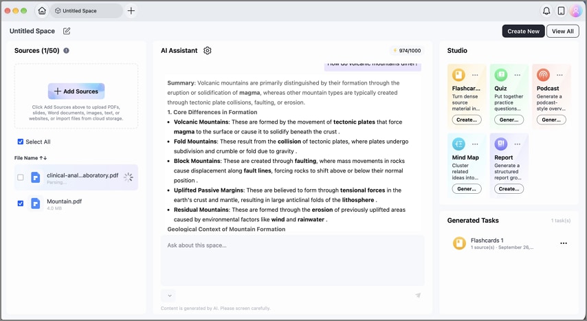The height and width of the screenshot is (321, 587).
Task: Open more options on Quiz card
Action: pyautogui.click(x=518, y=75)
